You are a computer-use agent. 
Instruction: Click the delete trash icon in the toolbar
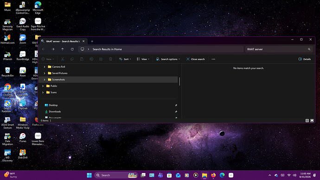tap(110, 59)
